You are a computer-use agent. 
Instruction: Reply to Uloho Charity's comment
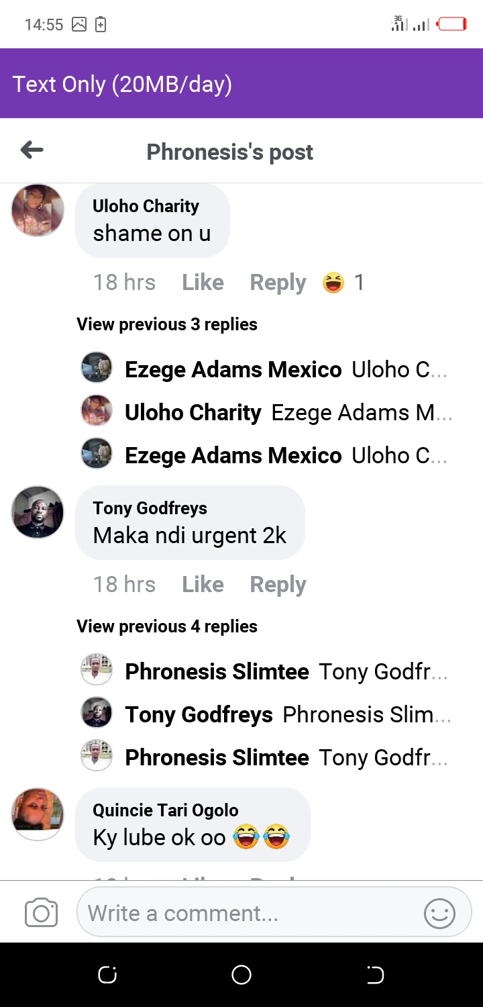coord(278,283)
